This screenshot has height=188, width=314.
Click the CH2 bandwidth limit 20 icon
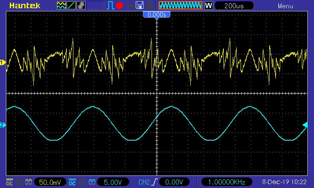(x=82, y=182)
